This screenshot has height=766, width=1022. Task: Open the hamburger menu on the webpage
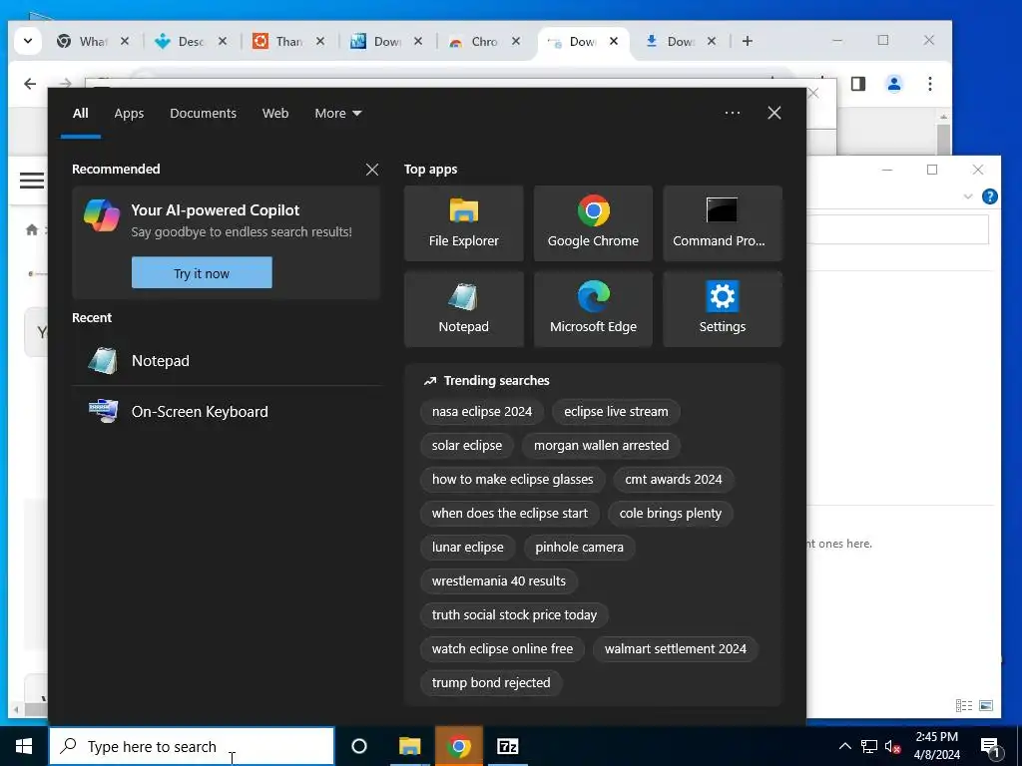(32, 180)
